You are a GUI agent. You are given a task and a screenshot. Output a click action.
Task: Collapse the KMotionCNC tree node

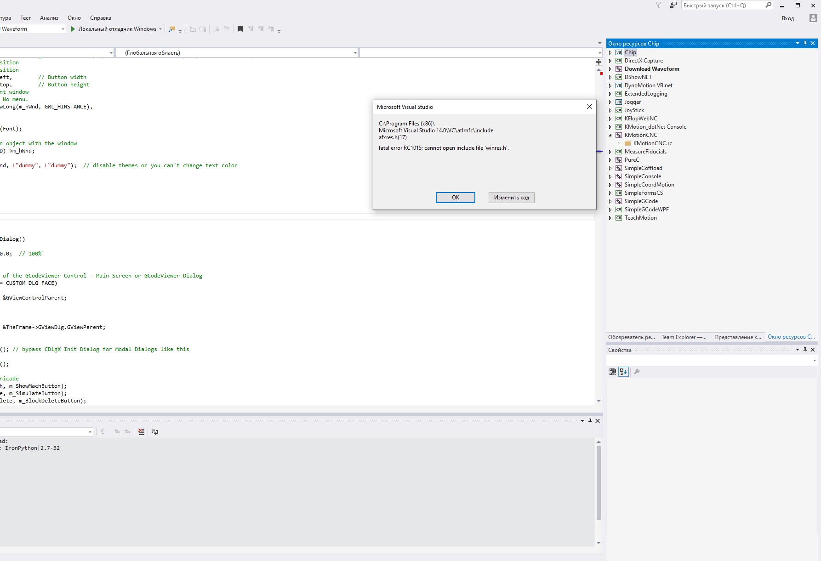[x=610, y=135]
